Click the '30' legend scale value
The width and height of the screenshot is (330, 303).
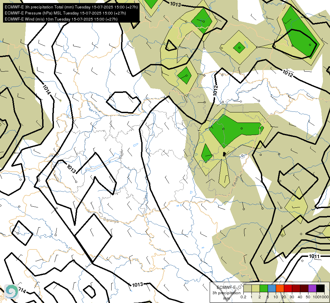pos(292,297)
